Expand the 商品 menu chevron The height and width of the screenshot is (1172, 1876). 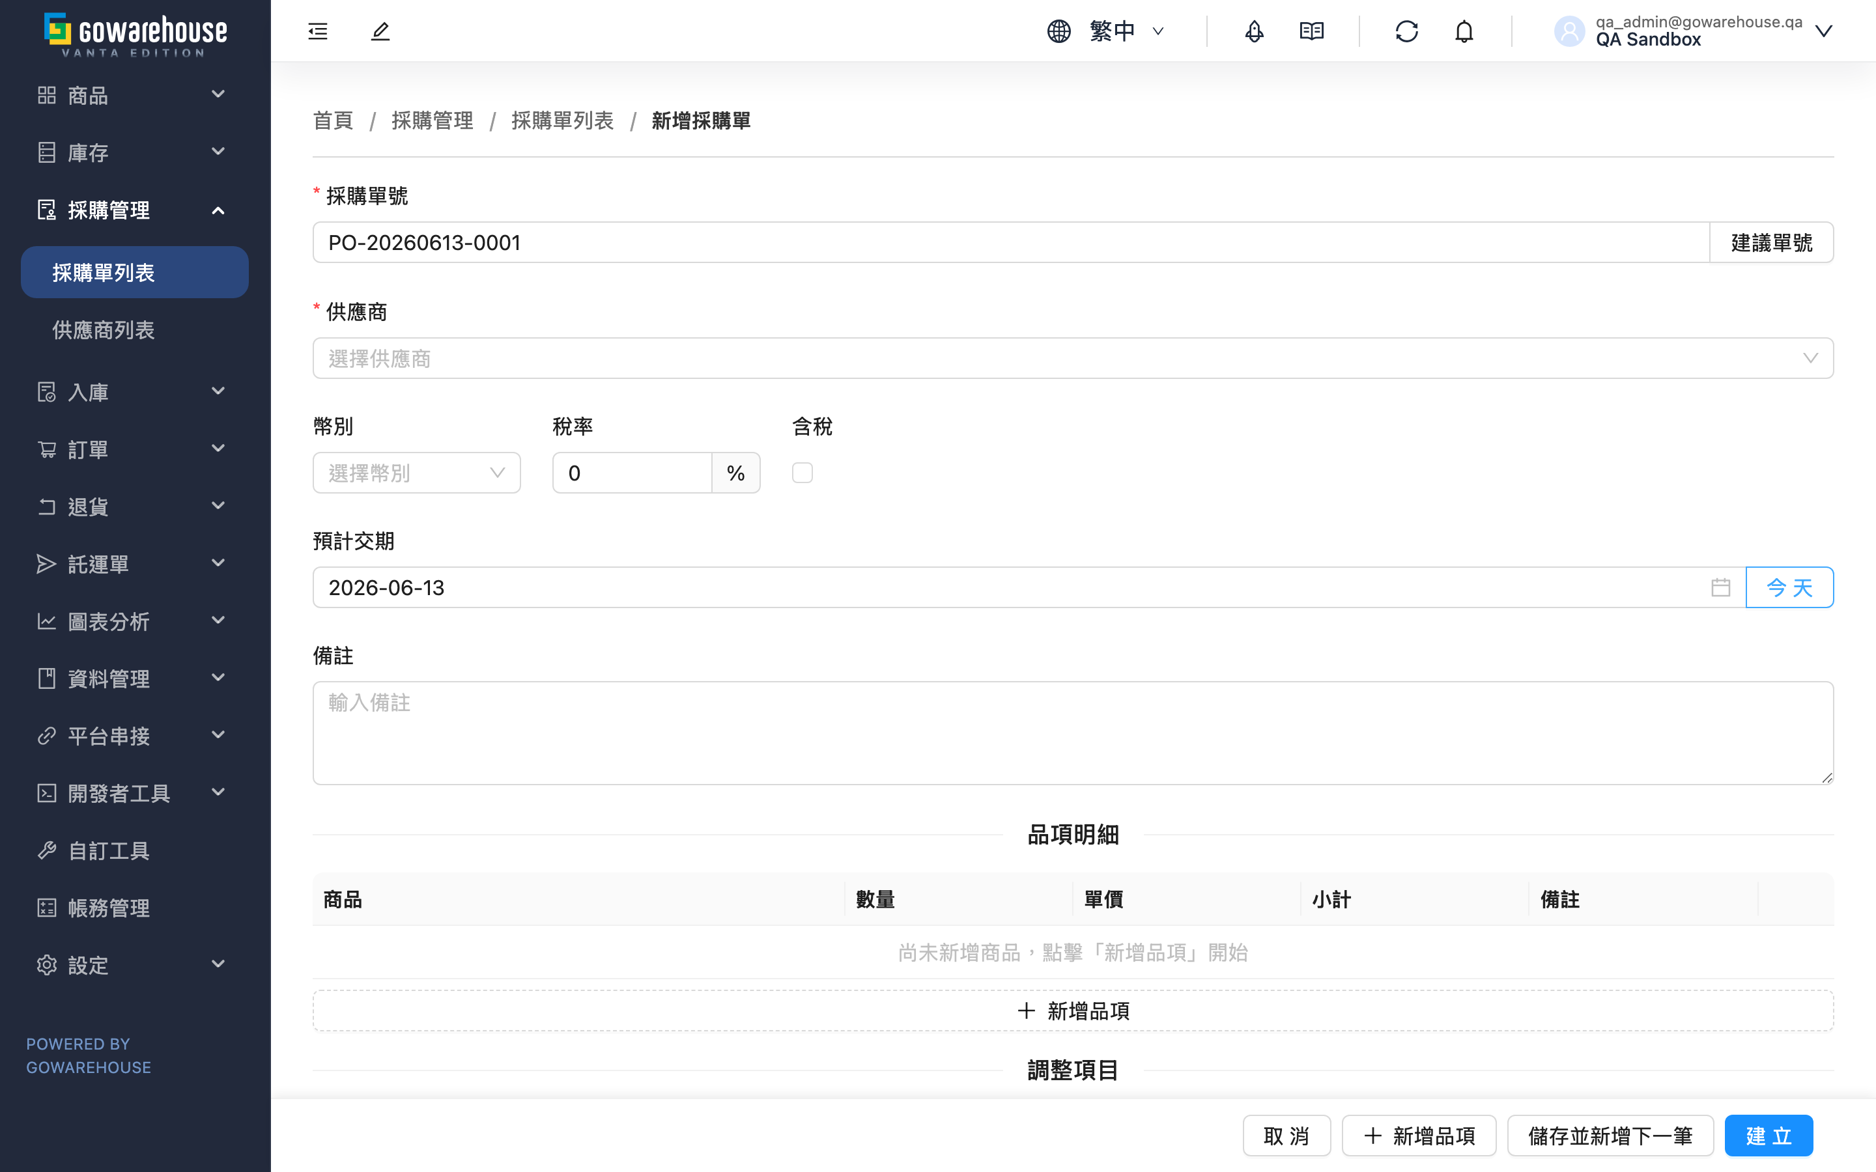tap(219, 94)
